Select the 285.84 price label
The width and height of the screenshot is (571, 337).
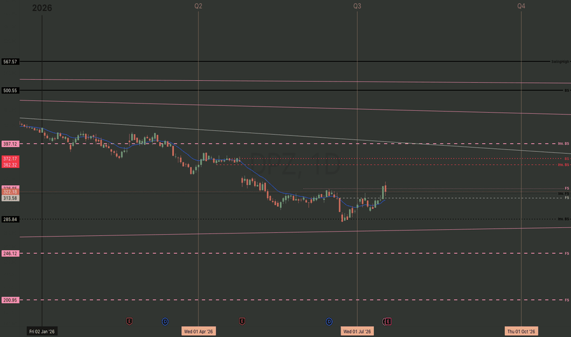(10, 219)
